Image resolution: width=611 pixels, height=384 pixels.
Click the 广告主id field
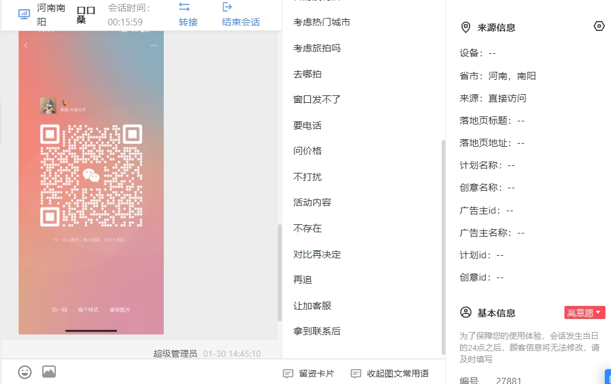point(486,211)
